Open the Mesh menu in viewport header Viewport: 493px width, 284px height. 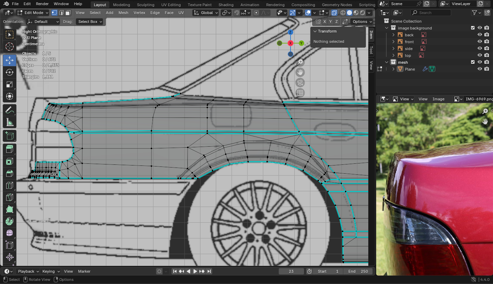pos(123,13)
